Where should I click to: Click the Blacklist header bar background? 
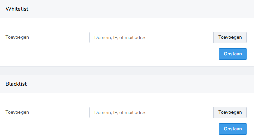tap(134, 84)
